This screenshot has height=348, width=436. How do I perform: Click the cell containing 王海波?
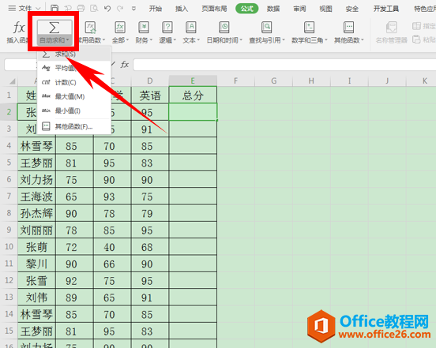point(36,196)
